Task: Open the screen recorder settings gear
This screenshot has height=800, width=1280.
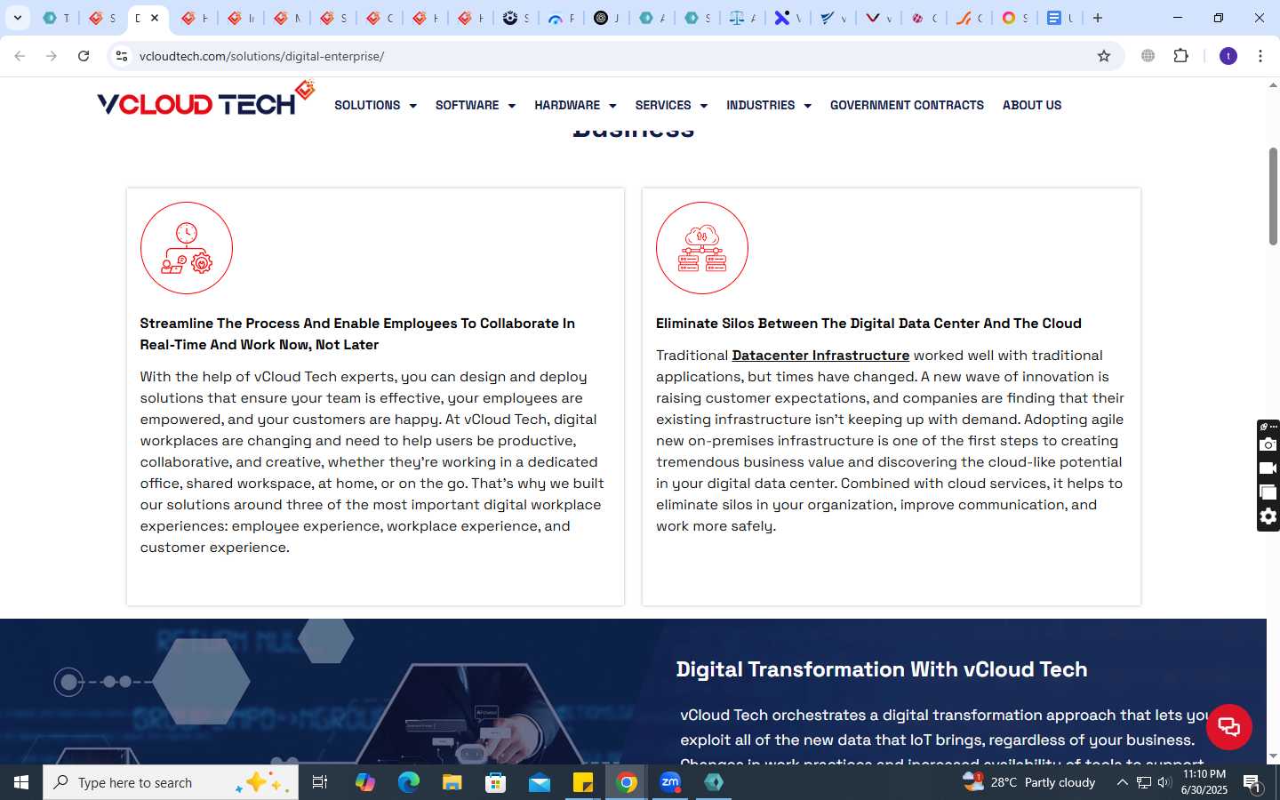Action: 1268,516
